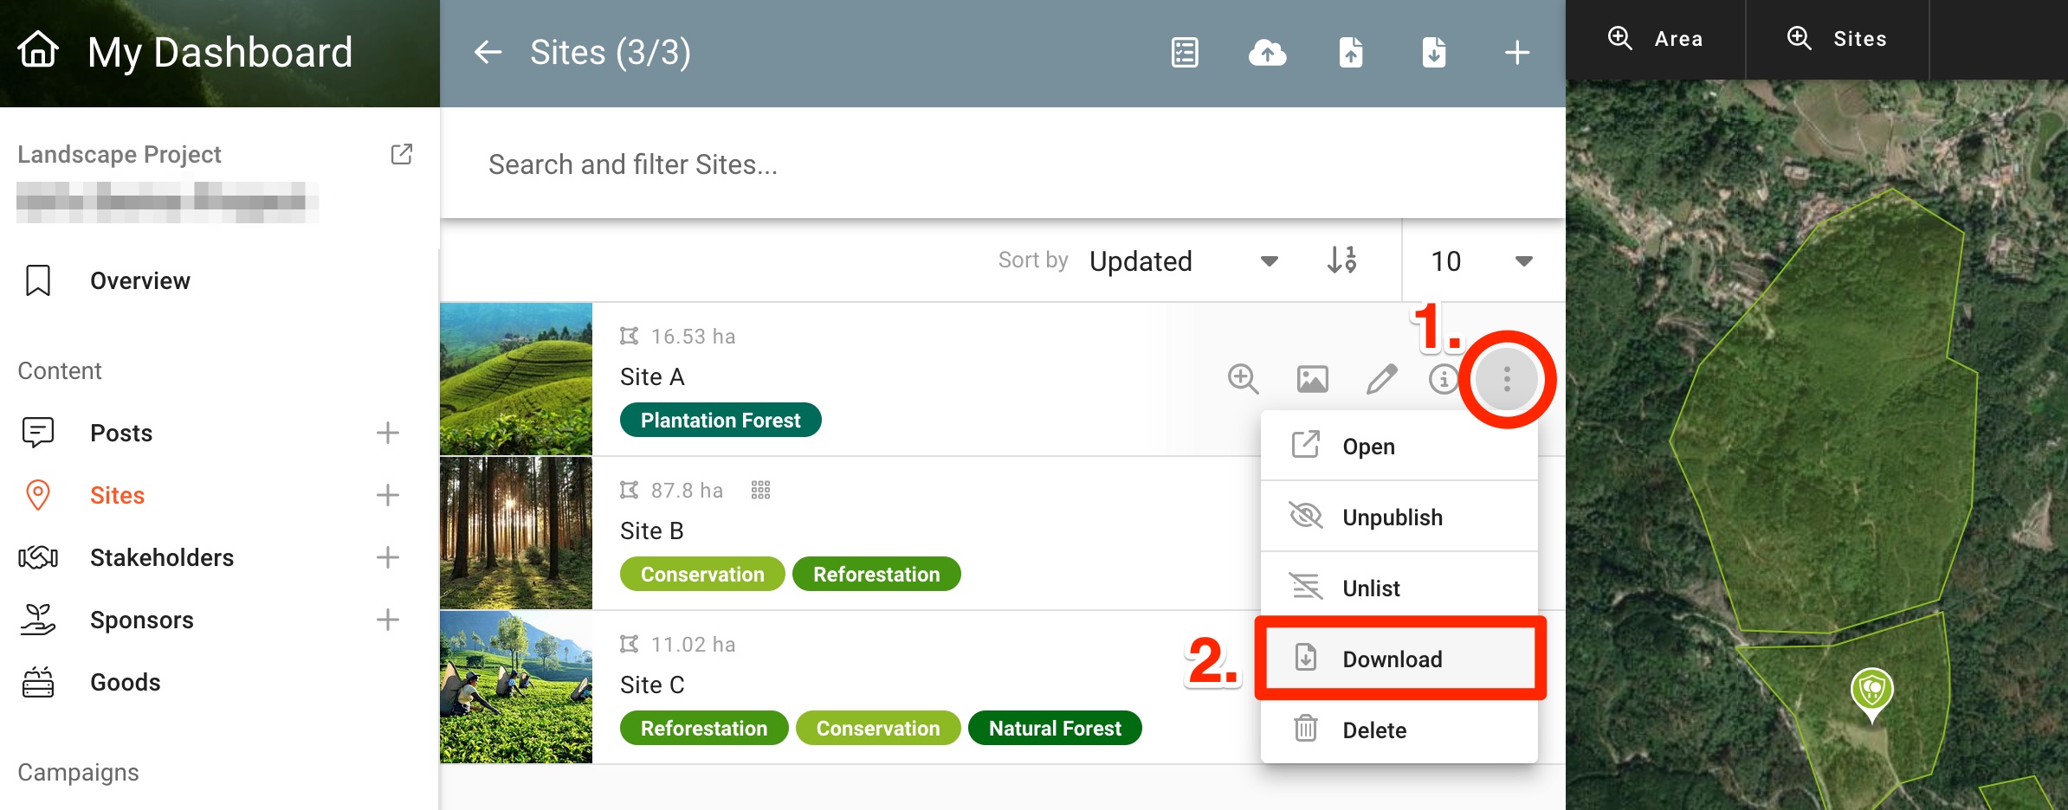This screenshot has height=810, width=2068.
Task: Add a new sponsor with plus icon
Action: point(388,620)
